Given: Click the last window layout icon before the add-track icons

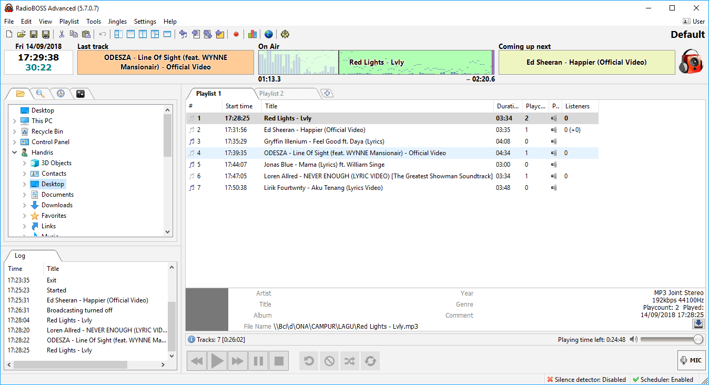Looking at the screenshot, I should (x=167, y=34).
